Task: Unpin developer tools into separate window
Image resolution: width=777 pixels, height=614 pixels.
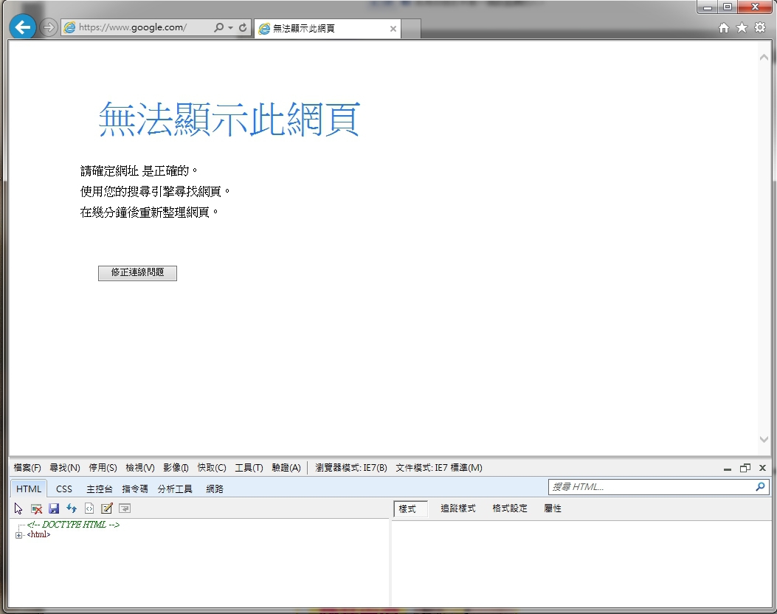Action: (x=745, y=468)
